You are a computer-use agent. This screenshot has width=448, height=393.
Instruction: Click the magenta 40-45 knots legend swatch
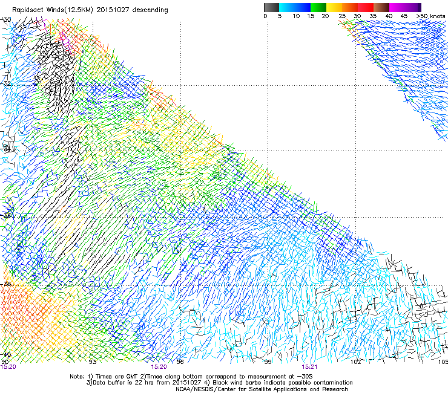[x=397, y=7]
